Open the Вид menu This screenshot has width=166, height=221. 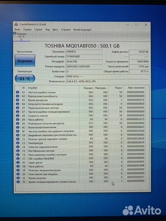coord(48,29)
